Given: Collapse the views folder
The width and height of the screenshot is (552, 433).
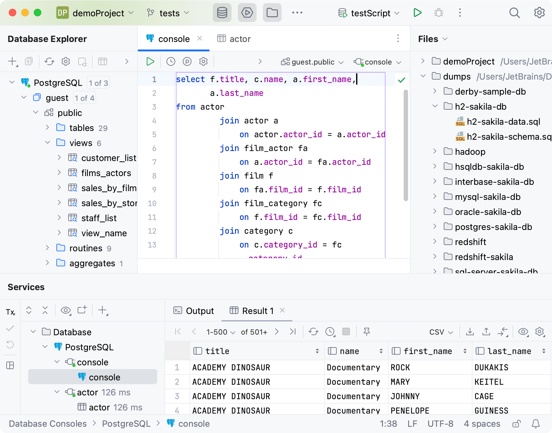Looking at the screenshot, I should click(48, 143).
